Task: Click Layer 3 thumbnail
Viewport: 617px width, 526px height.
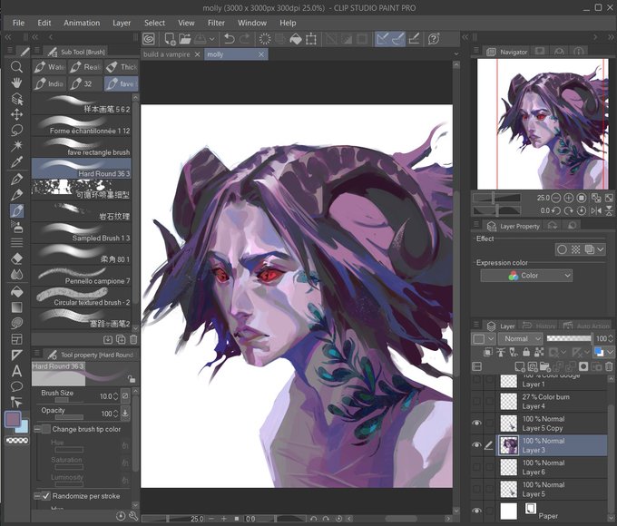Action: tap(508, 445)
